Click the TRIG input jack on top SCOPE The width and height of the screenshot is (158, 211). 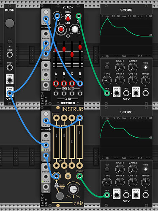(145, 93)
